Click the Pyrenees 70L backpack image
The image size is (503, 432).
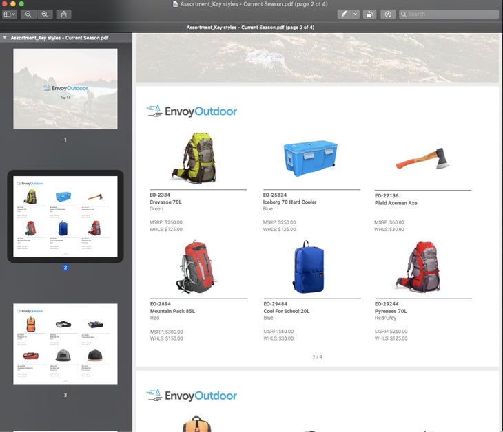418,267
